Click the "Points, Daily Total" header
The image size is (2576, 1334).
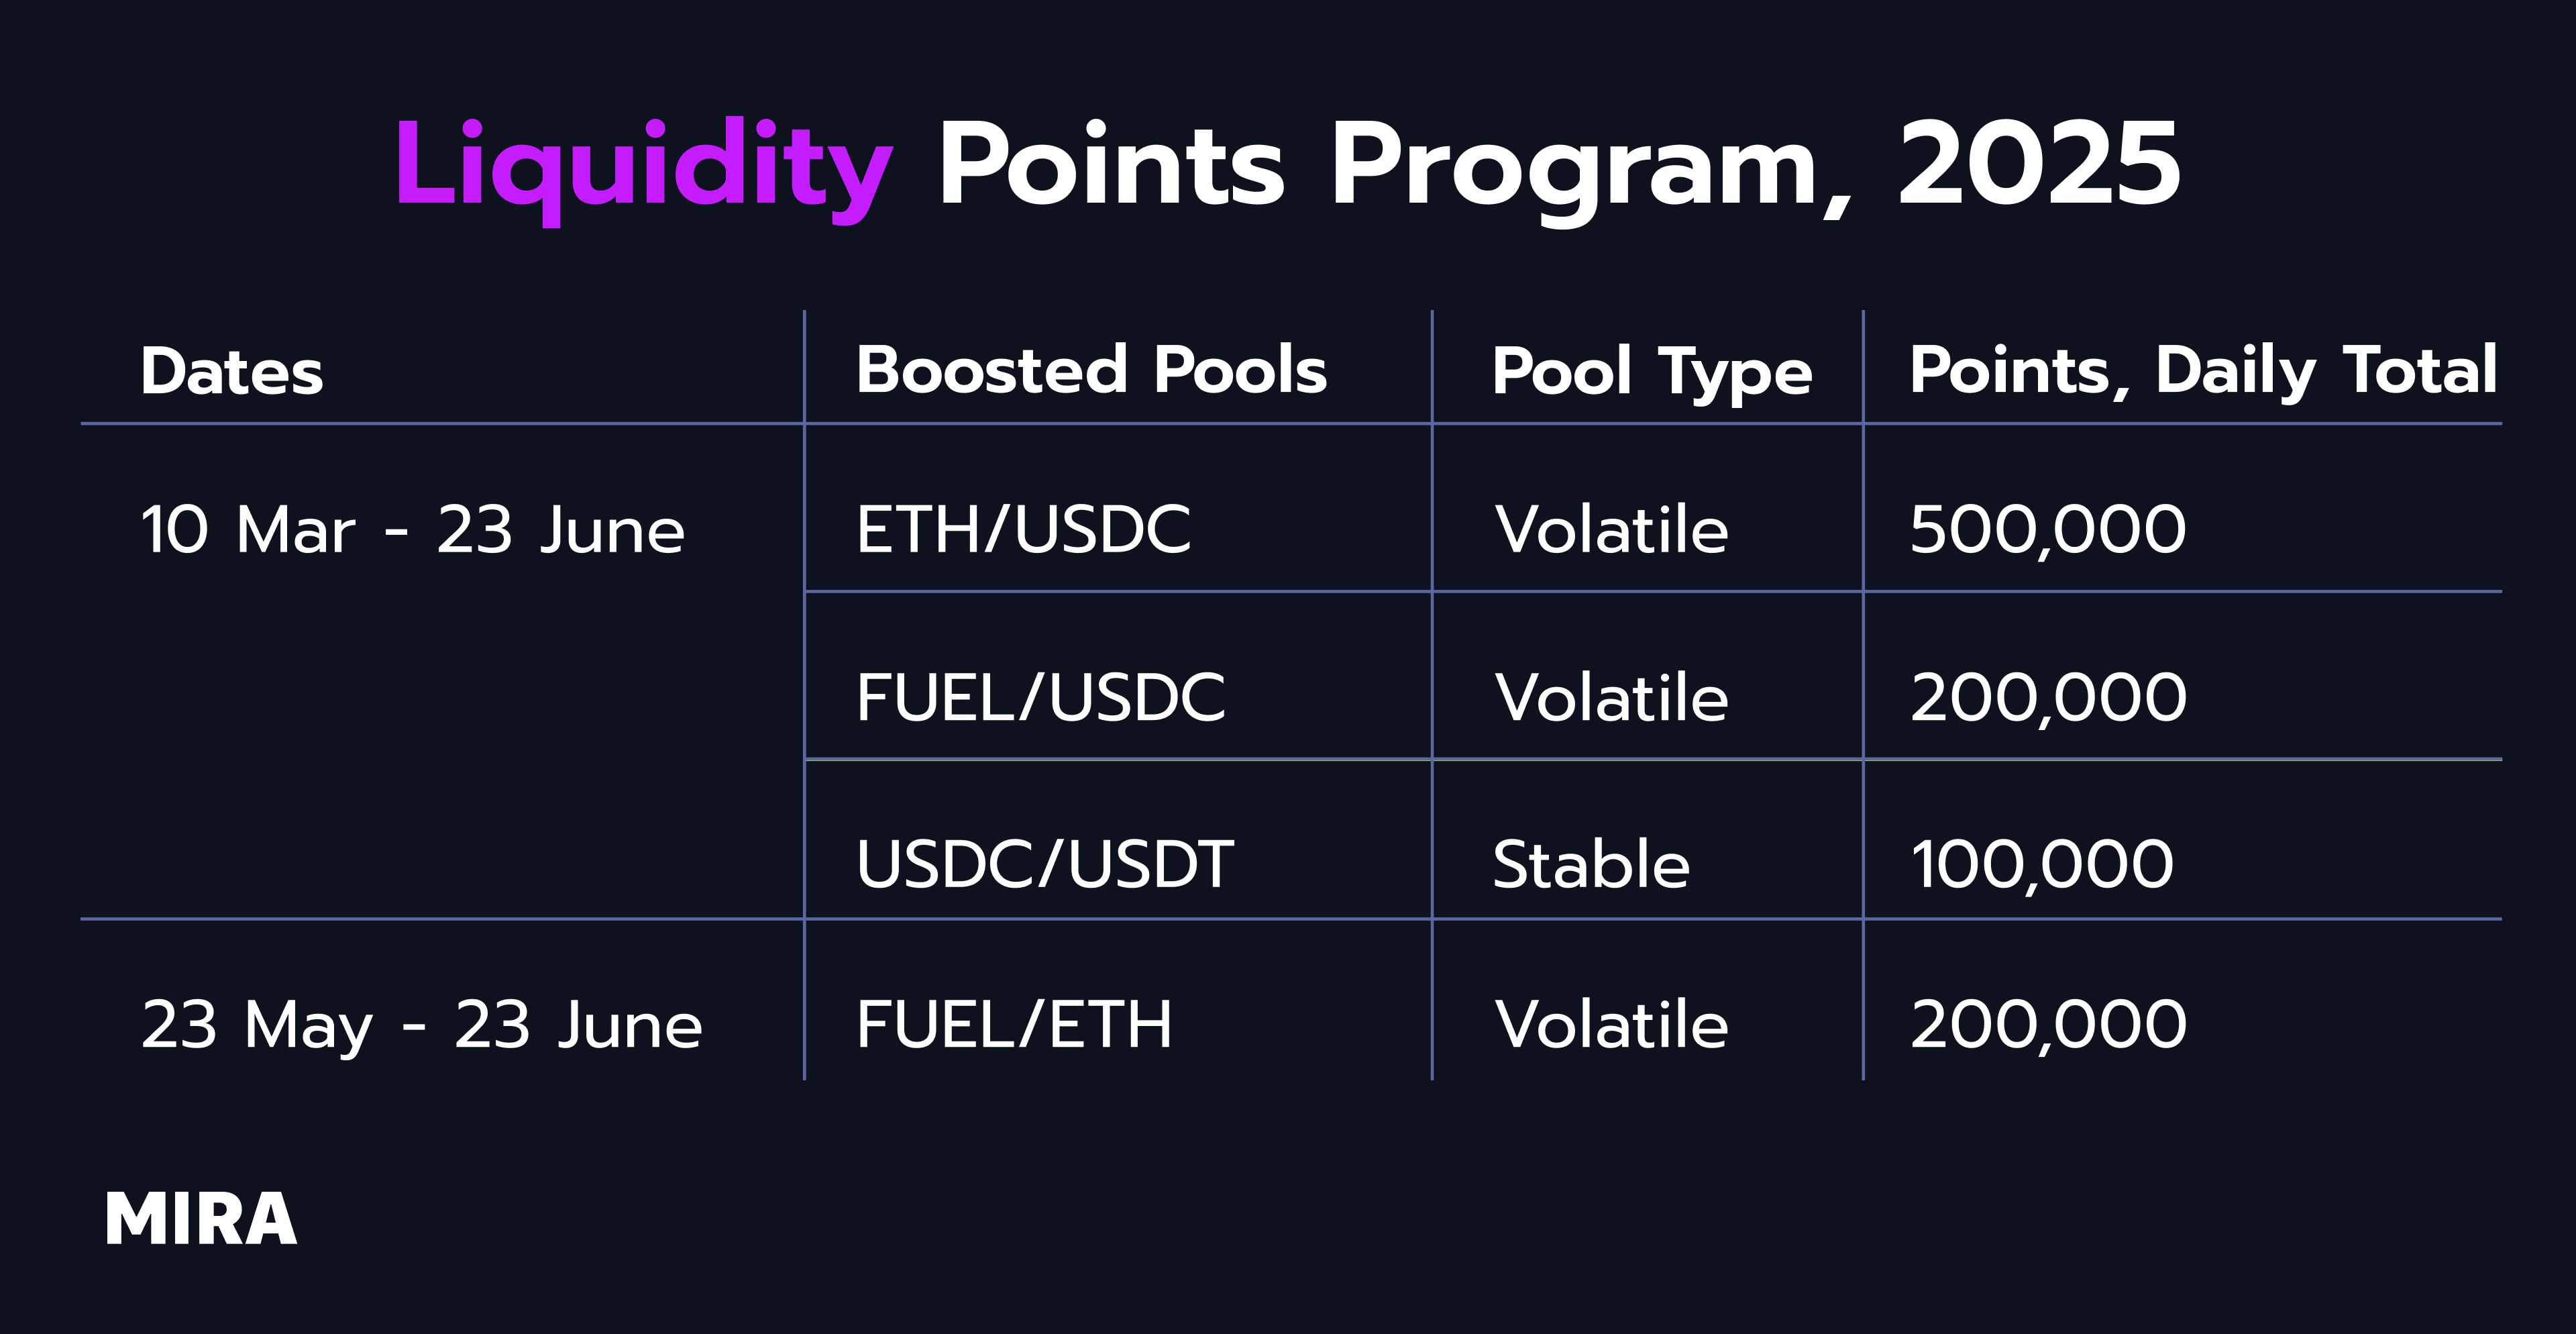(2202, 371)
